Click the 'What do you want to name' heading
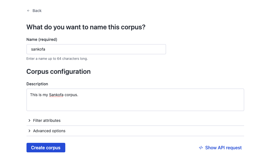The width and height of the screenshot is (267, 168). [86, 27]
